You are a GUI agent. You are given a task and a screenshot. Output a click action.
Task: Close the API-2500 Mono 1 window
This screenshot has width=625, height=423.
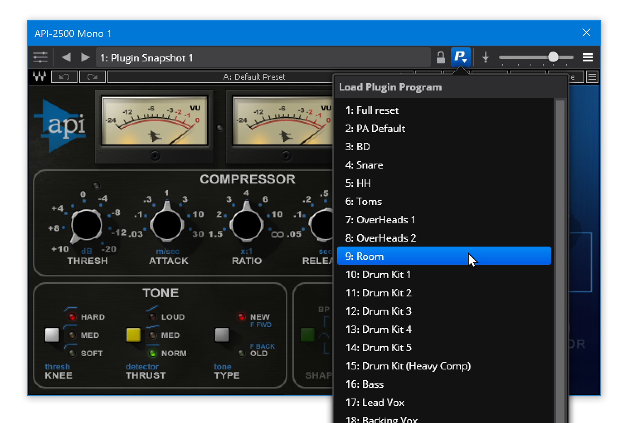[586, 32]
